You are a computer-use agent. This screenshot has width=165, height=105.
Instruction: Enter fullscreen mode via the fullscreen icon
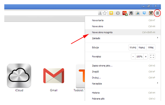click(x=152, y=56)
